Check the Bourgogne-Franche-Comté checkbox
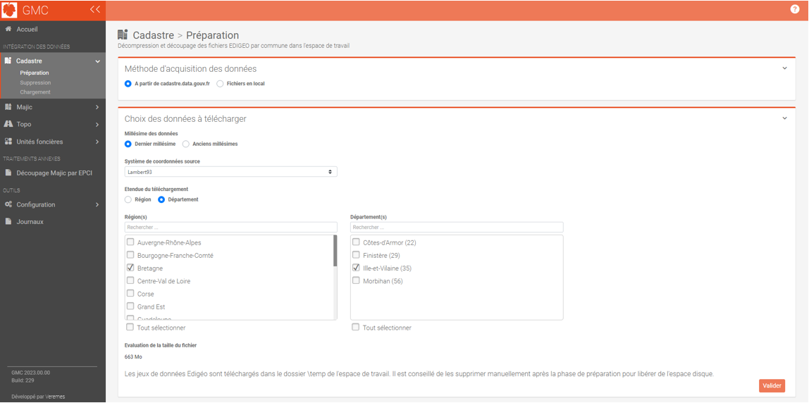Screen dimensions: 809x403 point(130,255)
